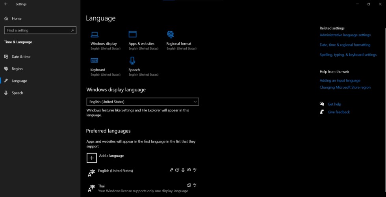Click handwriting feature icon on English row
The width and height of the screenshot is (386, 197).
pyautogui.click(x=189, y=170)
